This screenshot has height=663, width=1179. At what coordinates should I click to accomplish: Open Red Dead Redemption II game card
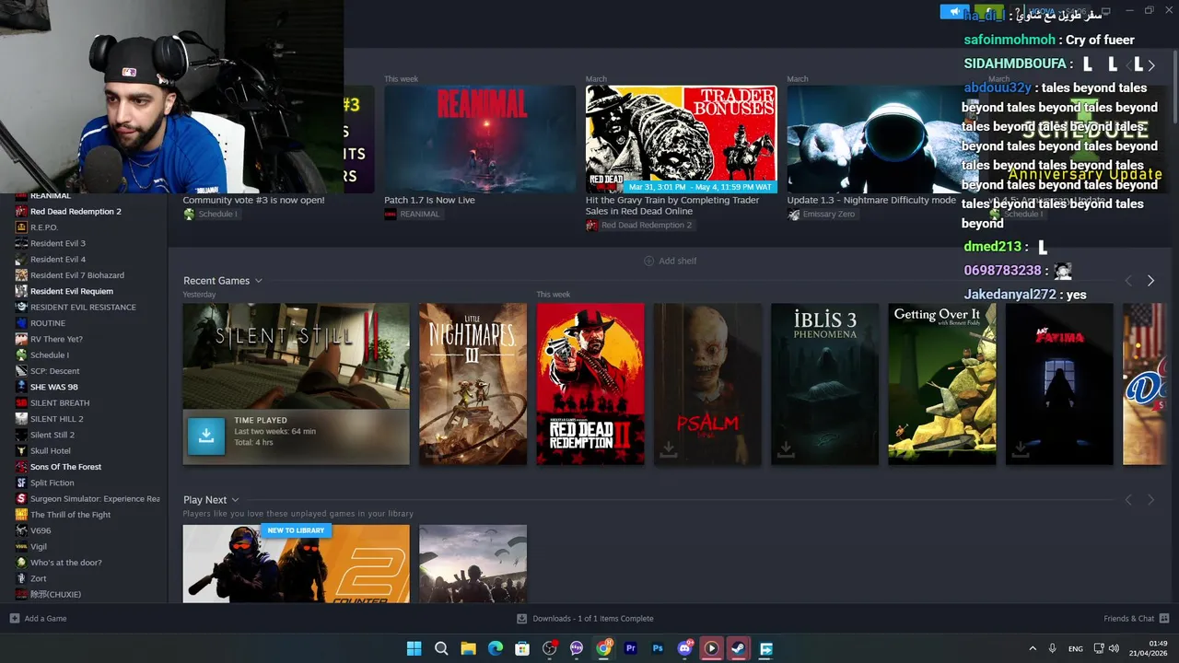pyautogui.click(x=590, y=384)
